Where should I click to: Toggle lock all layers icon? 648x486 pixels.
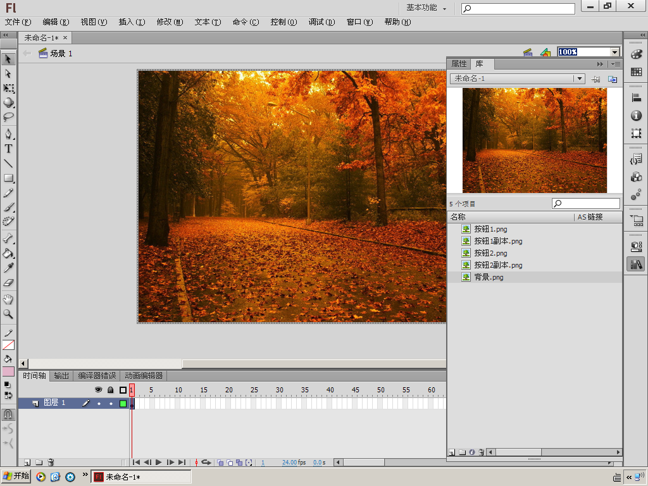(110, 390)
